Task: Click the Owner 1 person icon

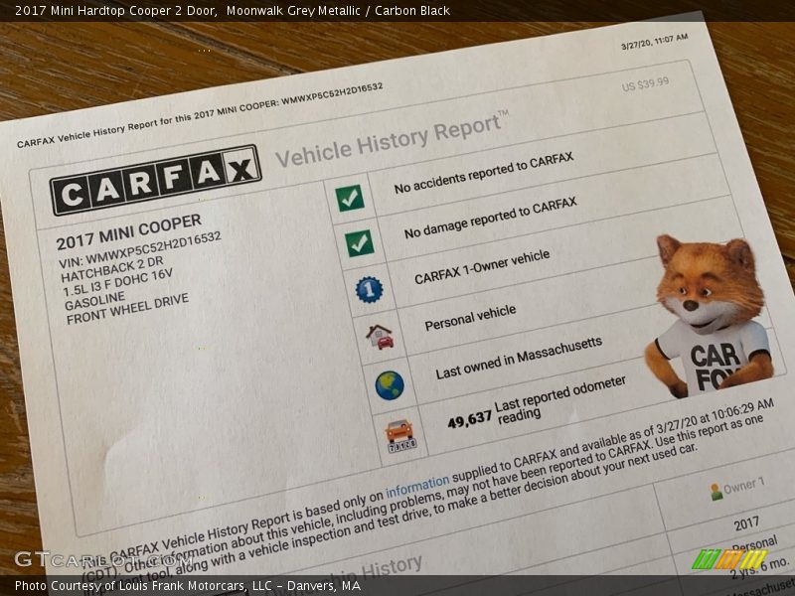Action: coord(715,491)
